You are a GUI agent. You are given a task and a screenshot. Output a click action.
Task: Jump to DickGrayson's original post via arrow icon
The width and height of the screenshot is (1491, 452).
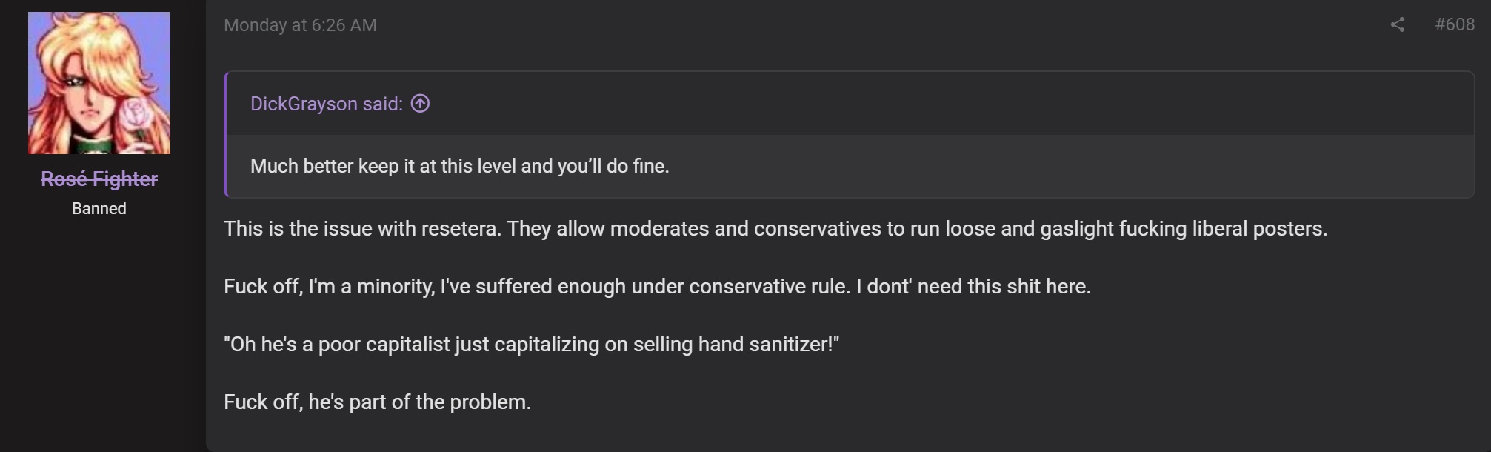(420, 104)
